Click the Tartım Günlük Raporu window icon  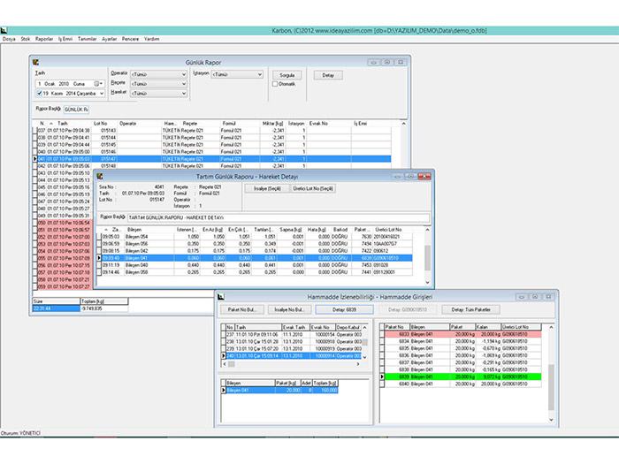[98, 177]
